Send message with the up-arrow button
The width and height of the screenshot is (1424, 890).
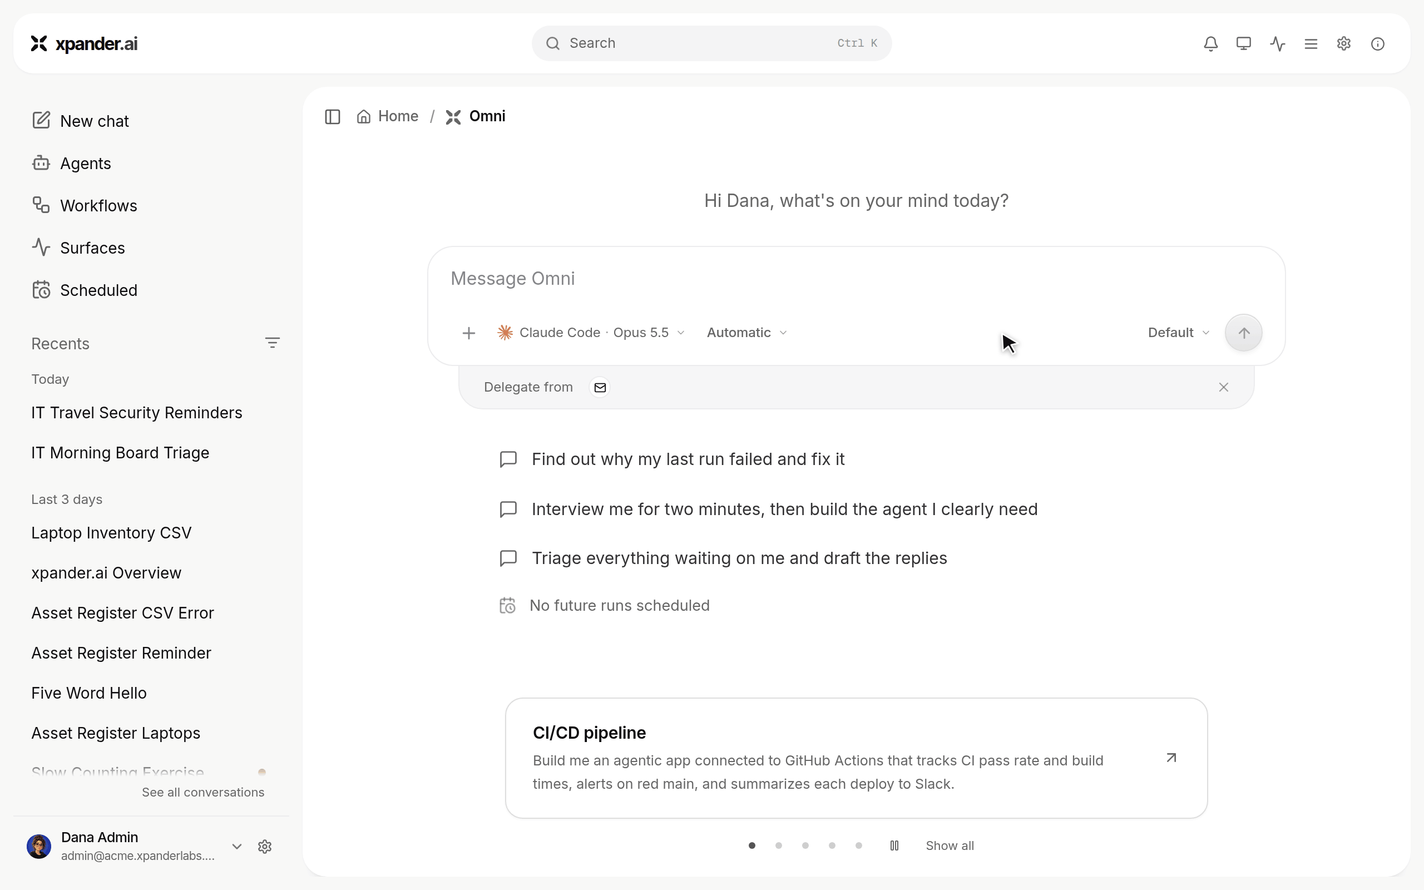[x=1243, y=333]
